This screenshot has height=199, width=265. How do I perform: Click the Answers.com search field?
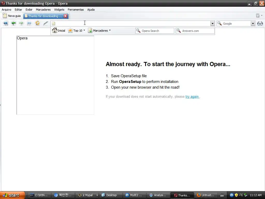click(x=195, y=31)
